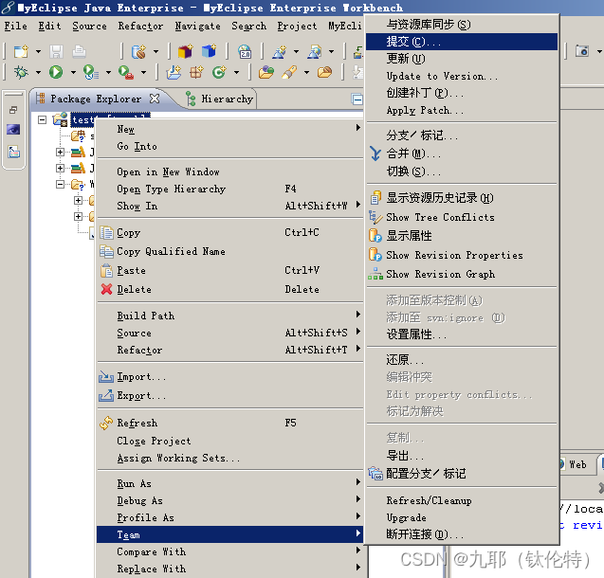Minimize the Package Explorer view panel
Image resolution: width=604 pixels, height=578 pixels.
(357, 99)
